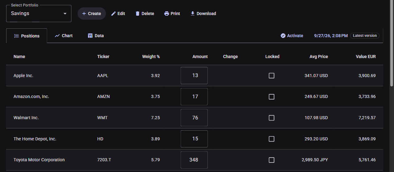Click the 9/27/26, 2:08 PM timestamp
Viewport: 394px width, 172px height.
(331, 36)
